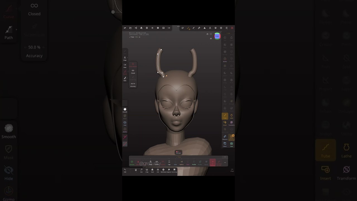Select the Measure tool in right panel
Viewport: 357px width, 201px height.
(225, 137)
